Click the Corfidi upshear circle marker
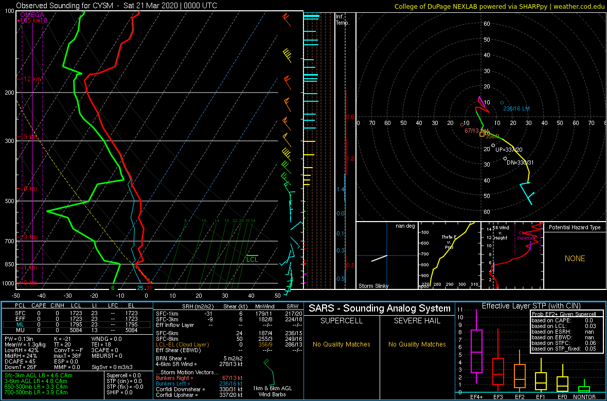607x401 pixels. [x=493, y=145]
